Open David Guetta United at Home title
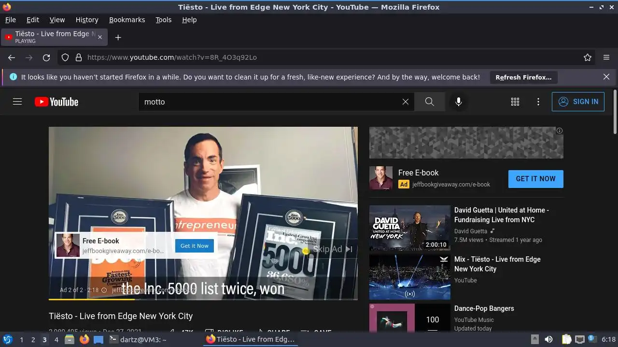Viewport: 618px width, 347px height. click(502, 215)
